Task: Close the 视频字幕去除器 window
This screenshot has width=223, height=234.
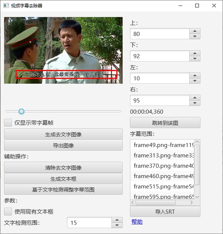Action: click(x=214, y=6)
